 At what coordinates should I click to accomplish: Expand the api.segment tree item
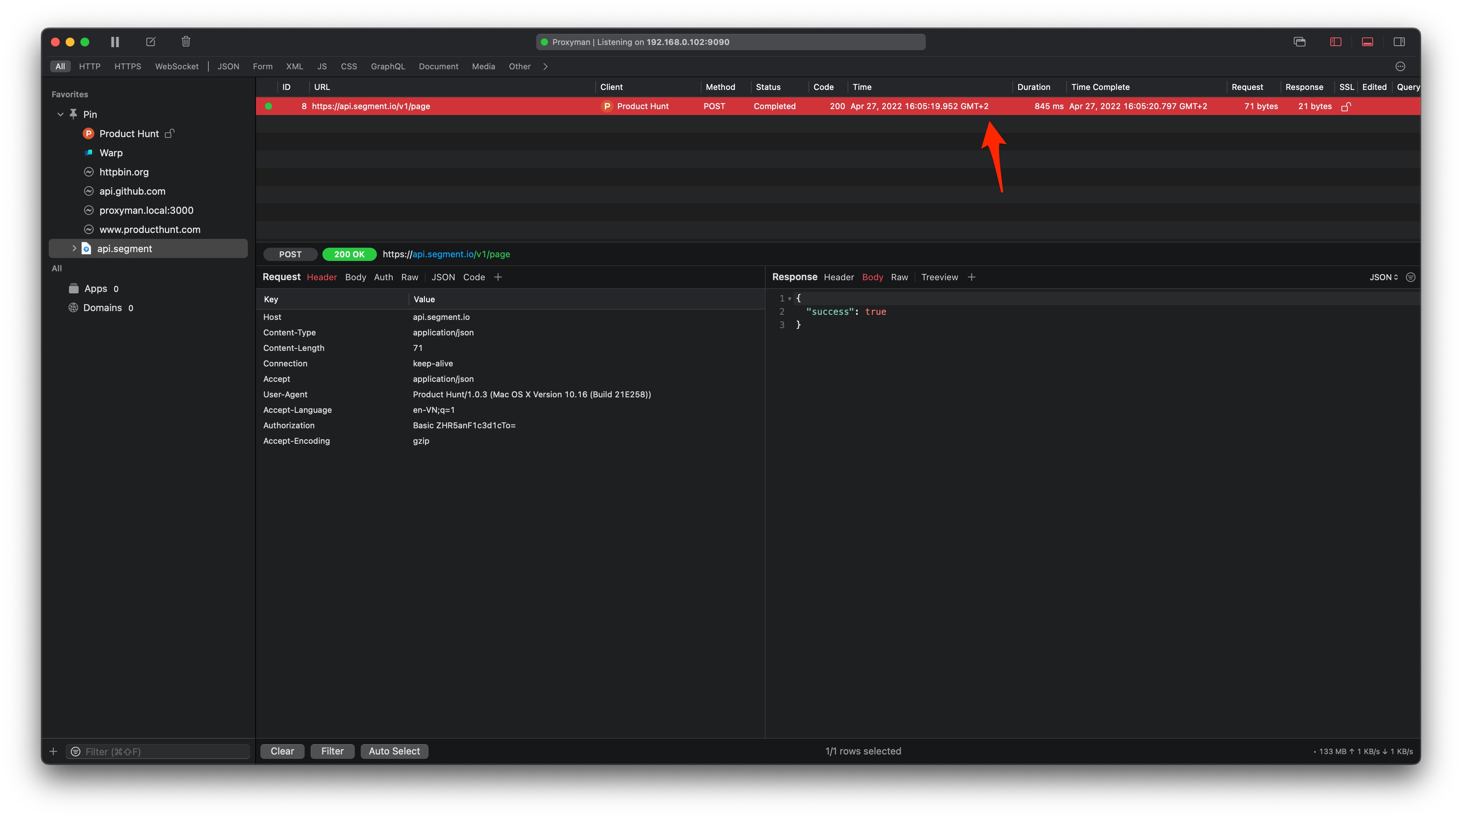tap(74, 248)
